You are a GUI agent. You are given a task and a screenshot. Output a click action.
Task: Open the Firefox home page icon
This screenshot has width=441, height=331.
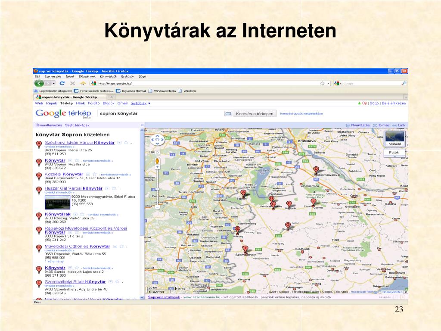point(83,83)
